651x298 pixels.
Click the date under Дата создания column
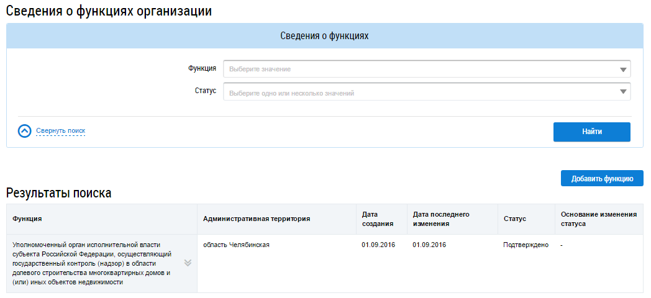pyautogui.click(x=378, y=245)
